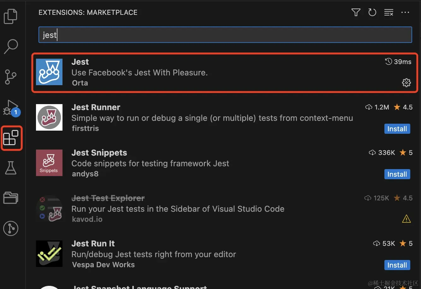Open the Project Manager folders icon view
The image size is (421, 289).
[11, 198]
